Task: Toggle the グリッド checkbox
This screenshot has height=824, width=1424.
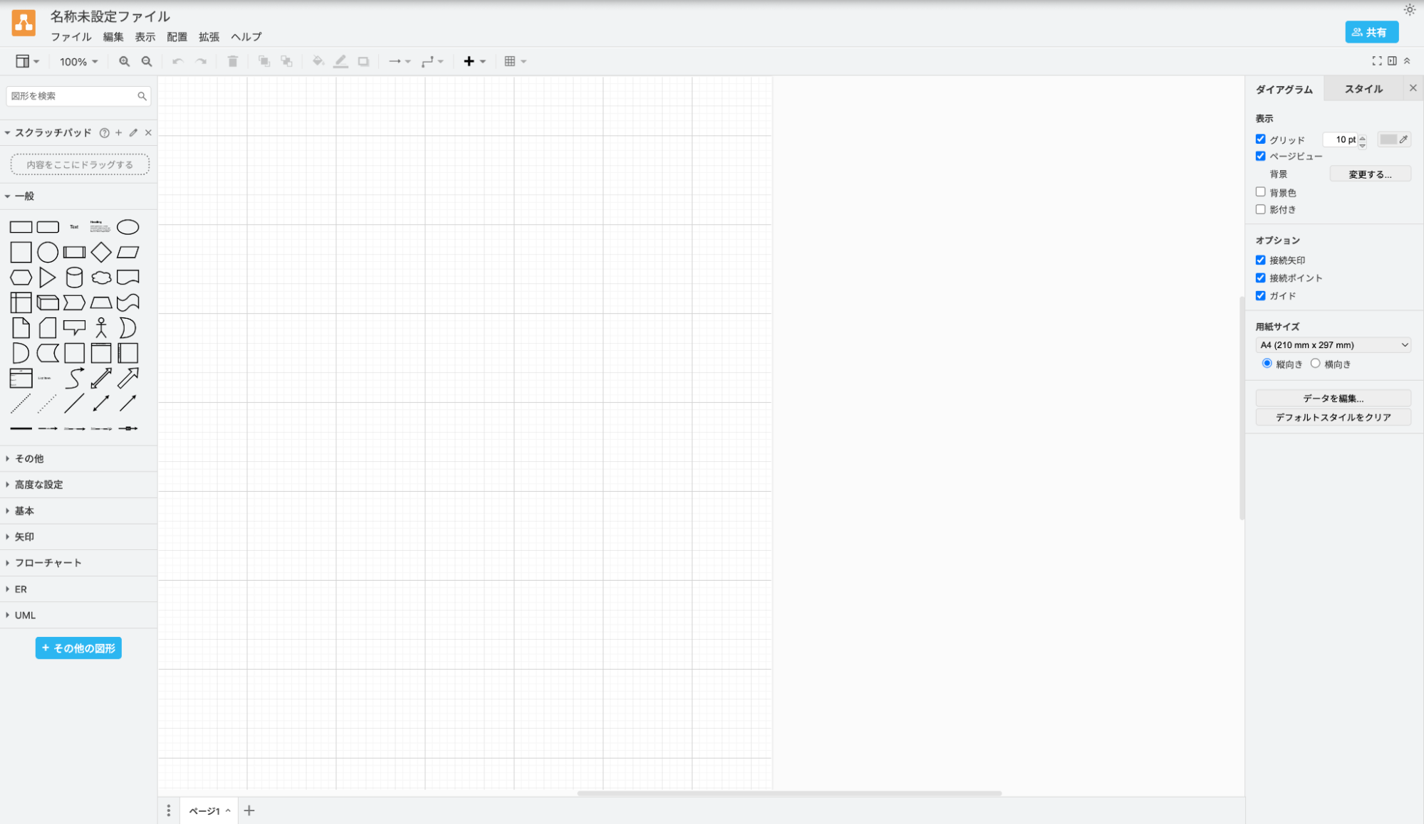Action: (1260, 139)
